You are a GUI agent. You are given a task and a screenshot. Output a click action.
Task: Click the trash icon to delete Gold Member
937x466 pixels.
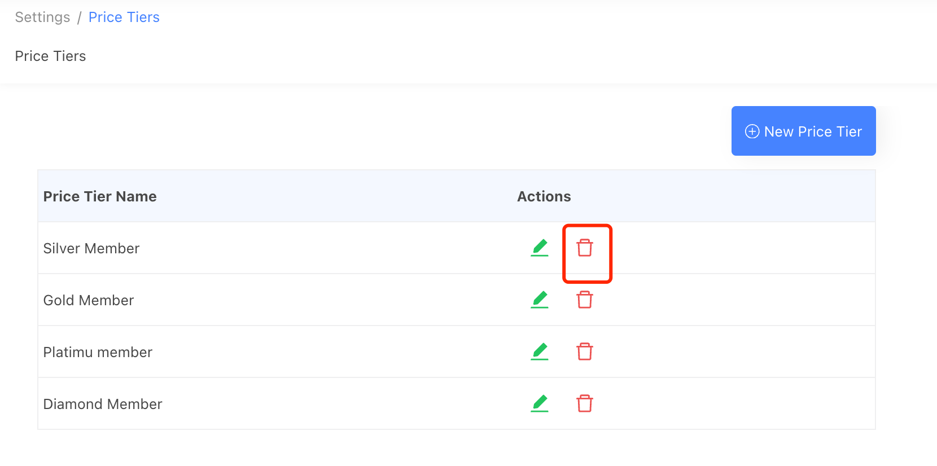coord(585,300)
